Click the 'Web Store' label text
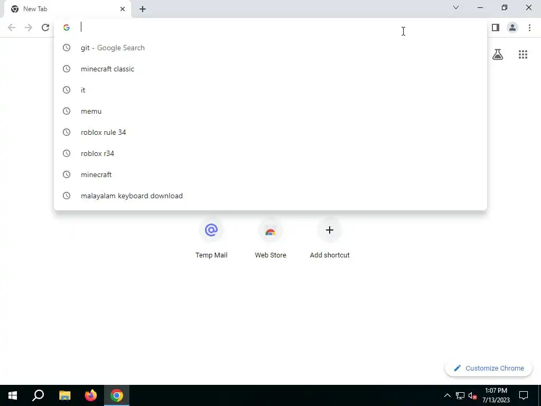The height and width of the screenshot is (406, 541). coord(270,255)
